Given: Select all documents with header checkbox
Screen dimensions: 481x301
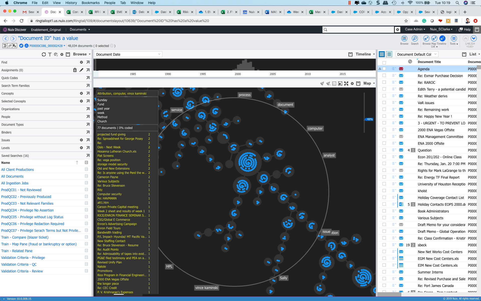Looking at the screenshot, I should [384, 63].
